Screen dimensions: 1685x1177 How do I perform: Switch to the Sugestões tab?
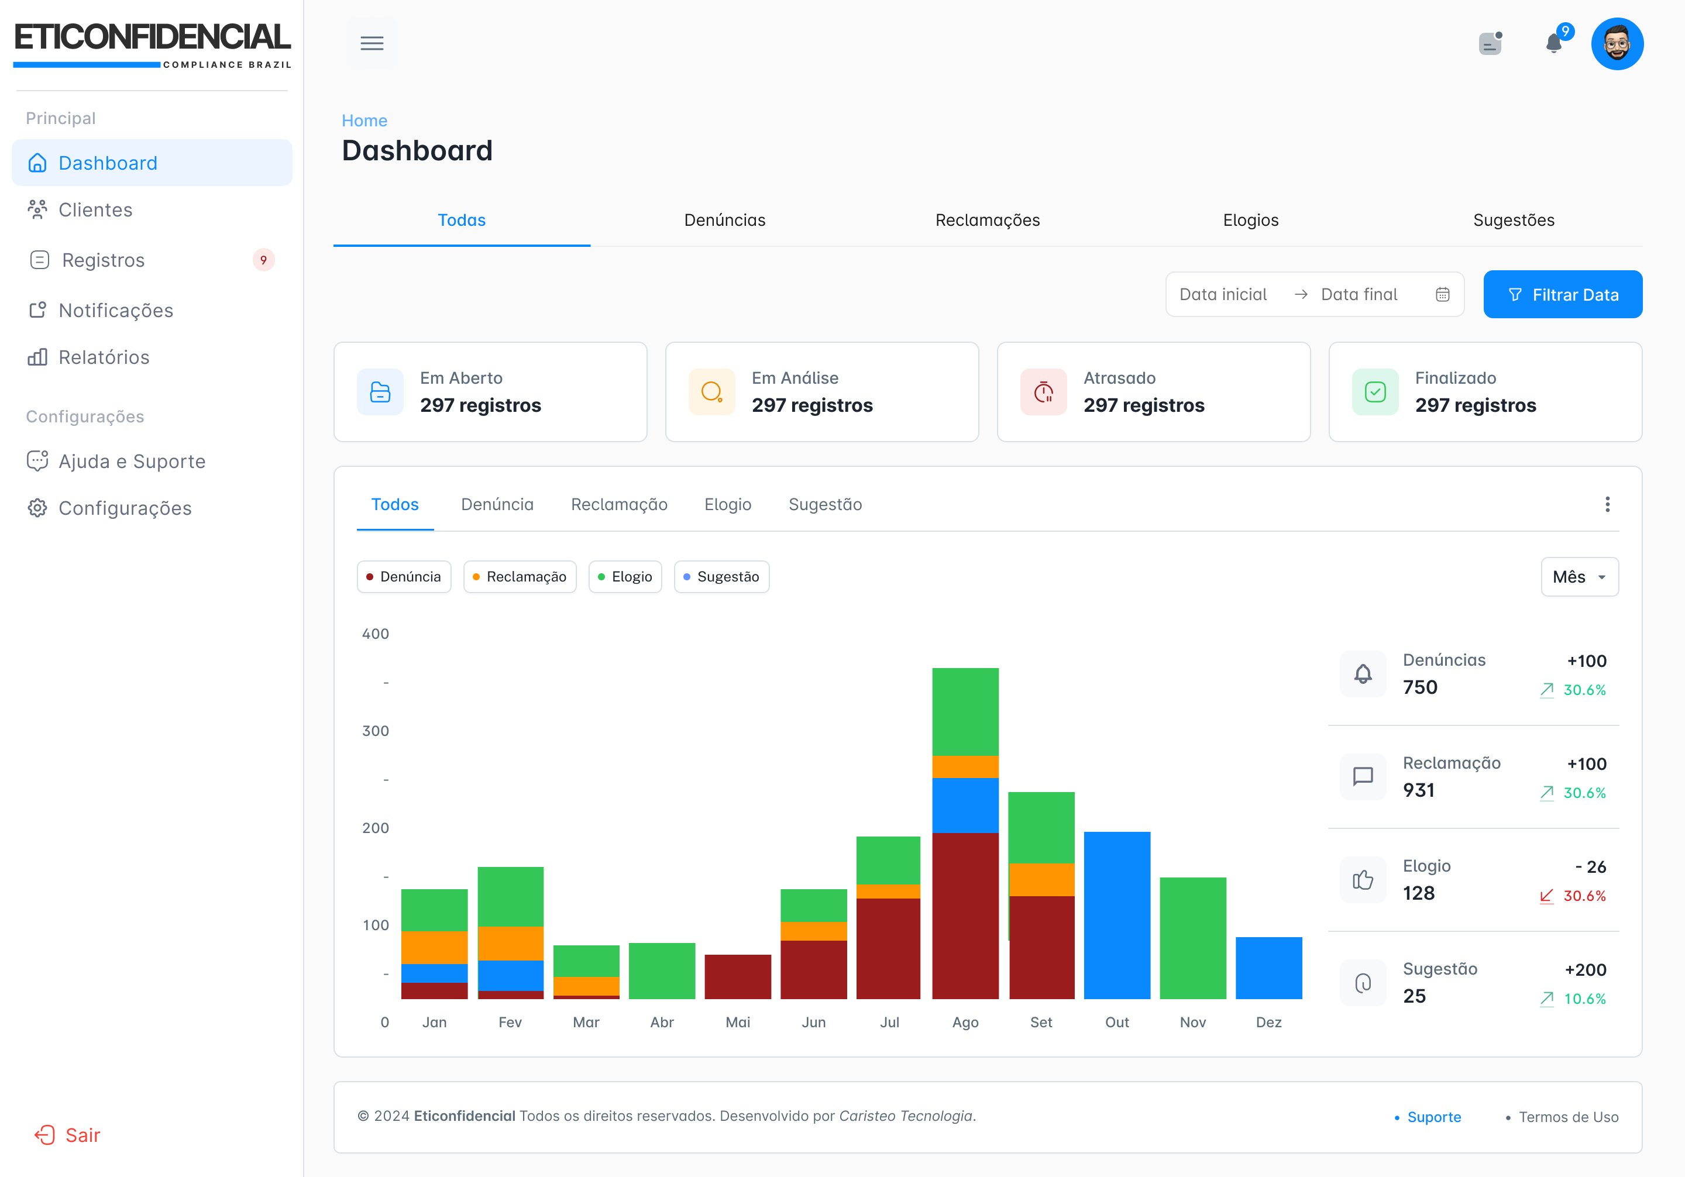[x=1514, y=220]
